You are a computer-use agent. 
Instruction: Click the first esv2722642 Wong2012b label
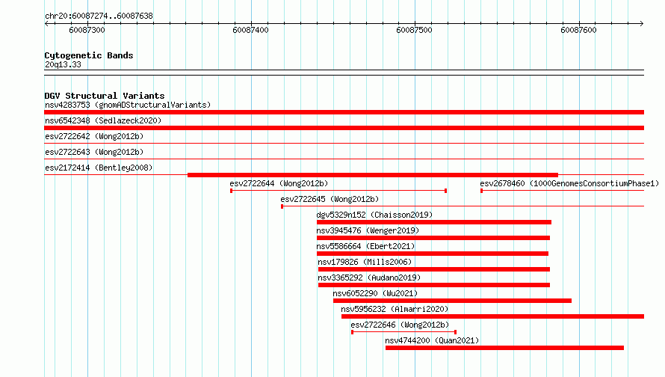pyautogui.click(x=94, y=136)
